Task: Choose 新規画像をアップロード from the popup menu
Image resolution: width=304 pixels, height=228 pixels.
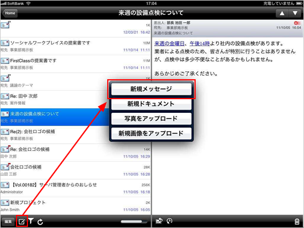Action: 151,133
